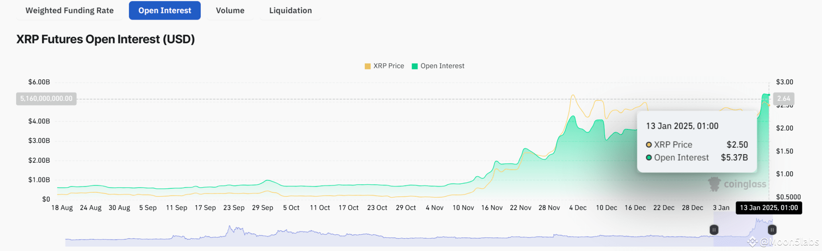Click the '3 Jan' date on the x-axis
Viewport: 822px width, 251px height.
coord(721,208)
